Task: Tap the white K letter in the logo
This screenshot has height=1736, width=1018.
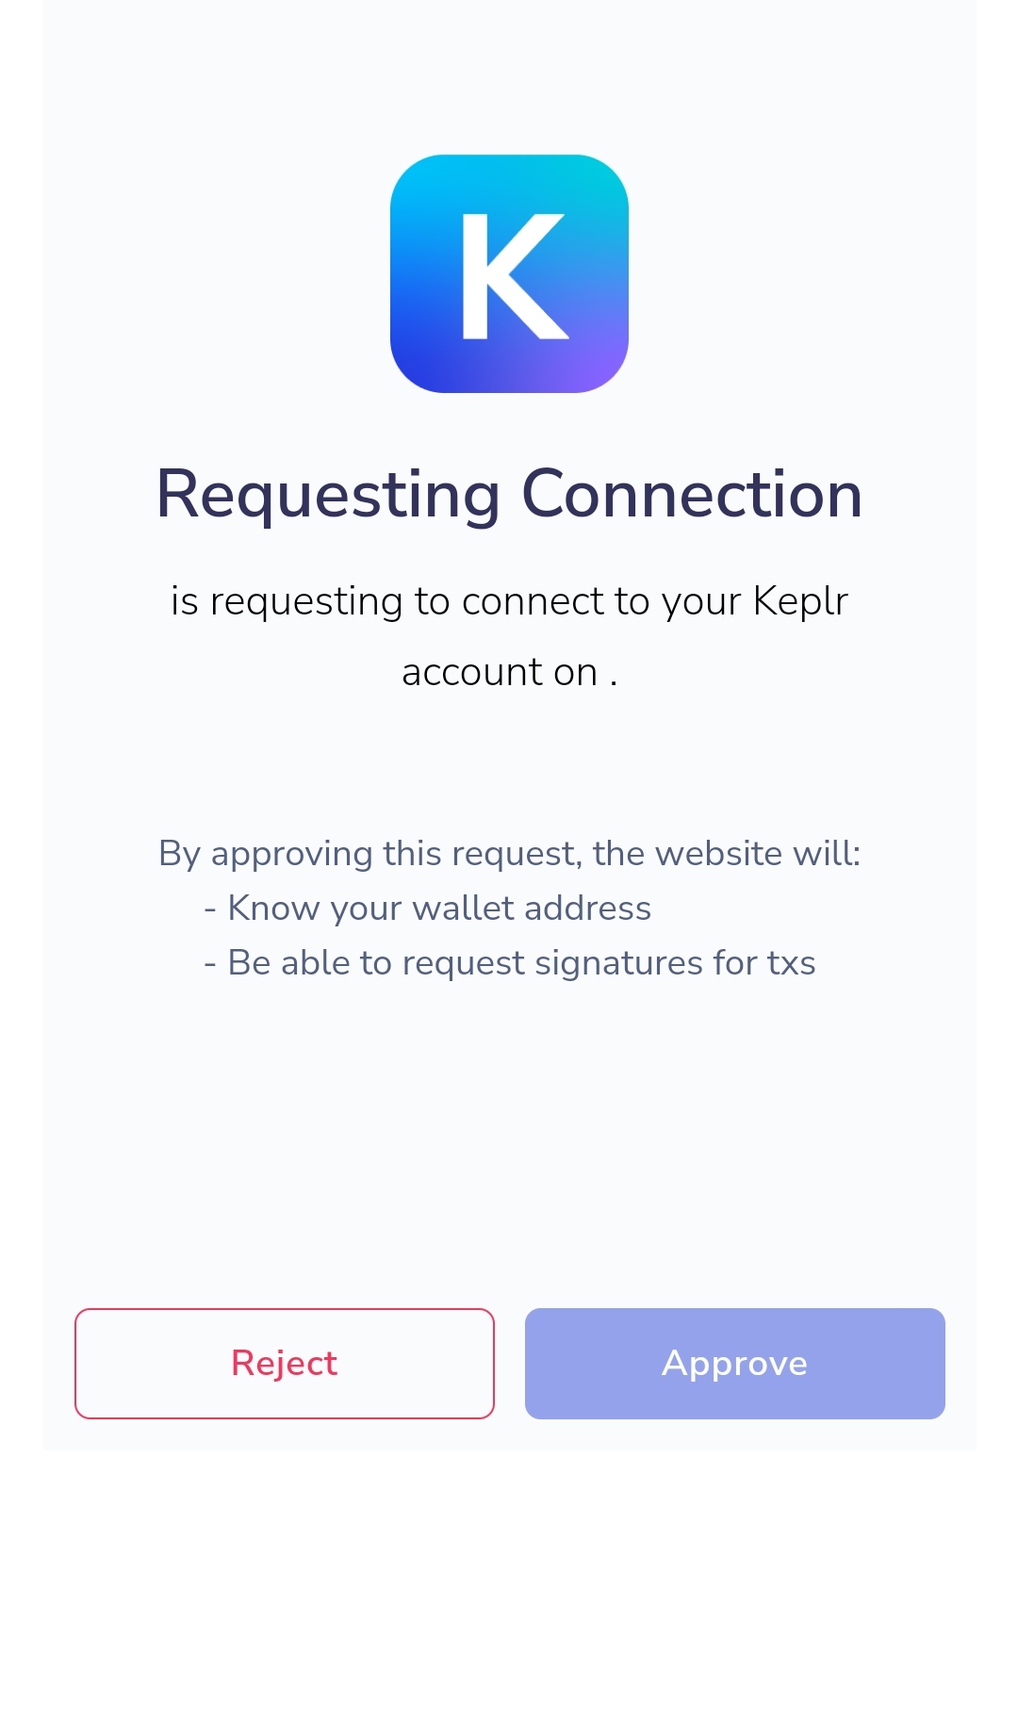Action: coord(515,275)
